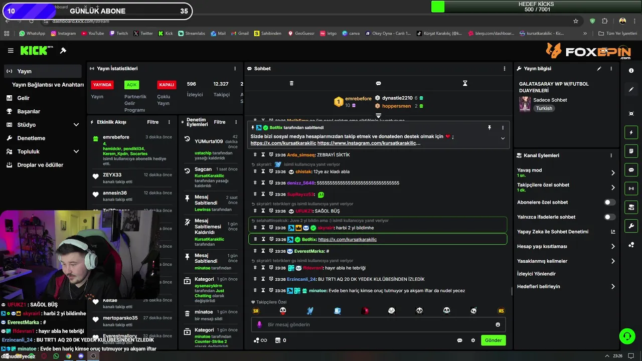Bookmark this page with the star icon
The height and width of the screenshot is (361, 642).
pyautogui.click(x=576, y=21)
